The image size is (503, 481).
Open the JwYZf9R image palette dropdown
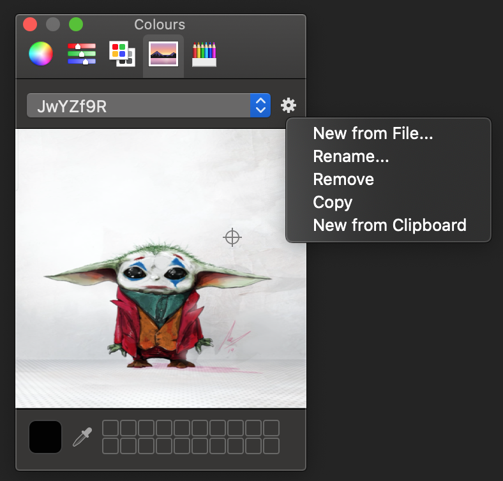click(x=149, y=105)
